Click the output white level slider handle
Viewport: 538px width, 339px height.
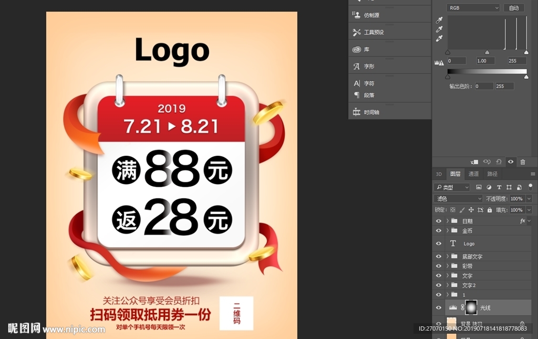click(526, 77)
